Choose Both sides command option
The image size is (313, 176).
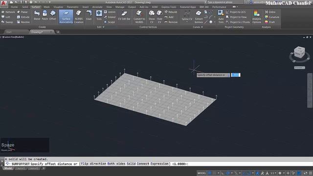(116, 164)
